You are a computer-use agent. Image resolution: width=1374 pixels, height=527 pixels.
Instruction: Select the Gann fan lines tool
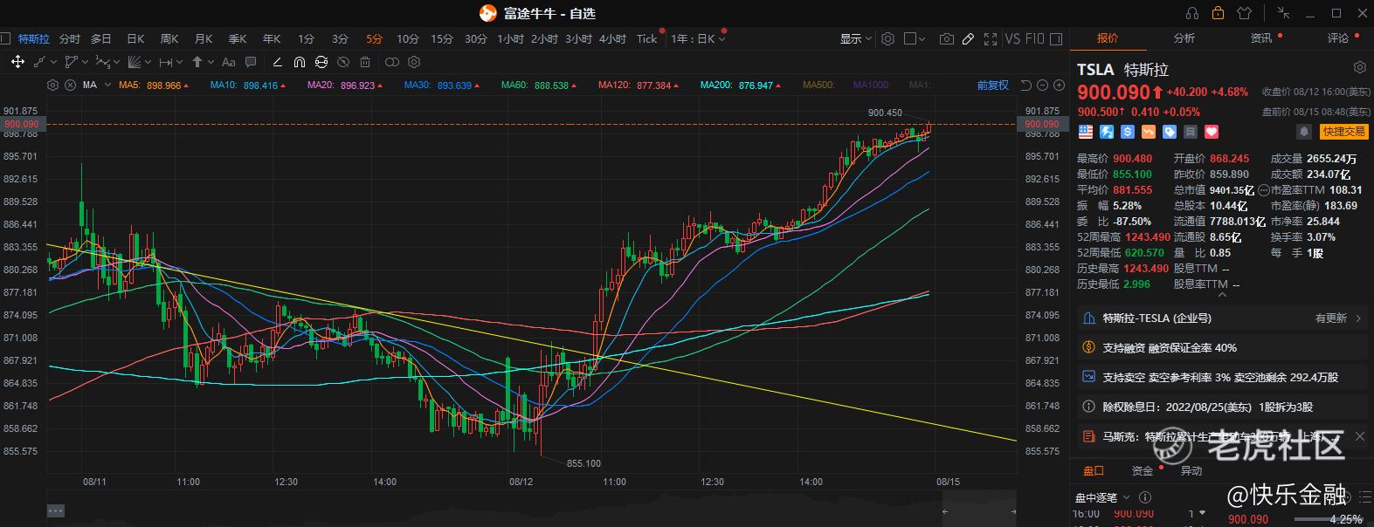pos(134,62)
